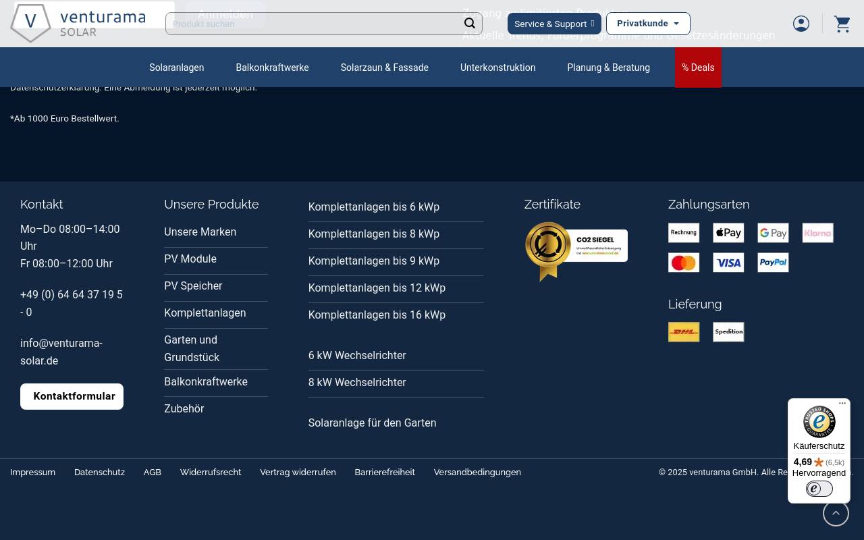This screenshot has width=864, height=540.
Task: Click the Klarna payment icon
Action: pos(817,233)
